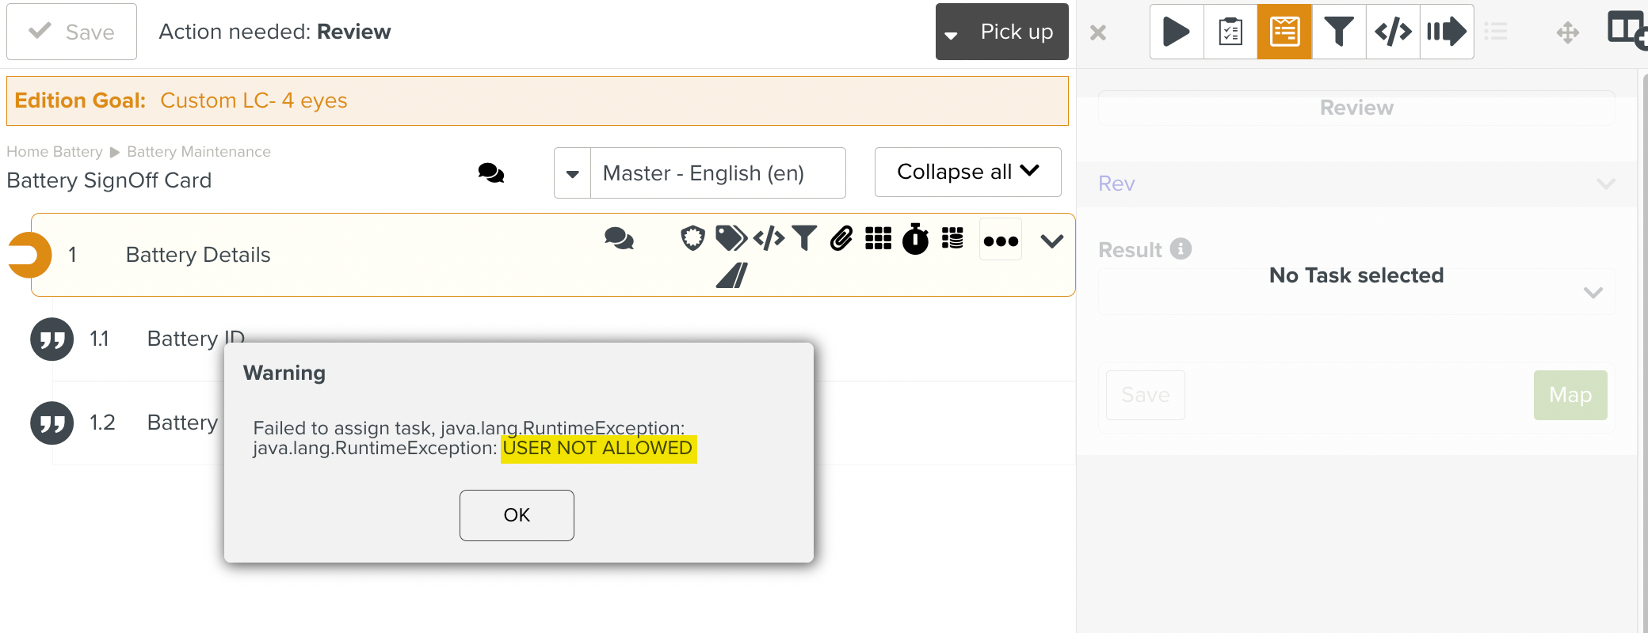This screenshot has height=633, width=1648.
Task: Click the code brackets icon in the top toolbar
Action: coord(1393,32)
